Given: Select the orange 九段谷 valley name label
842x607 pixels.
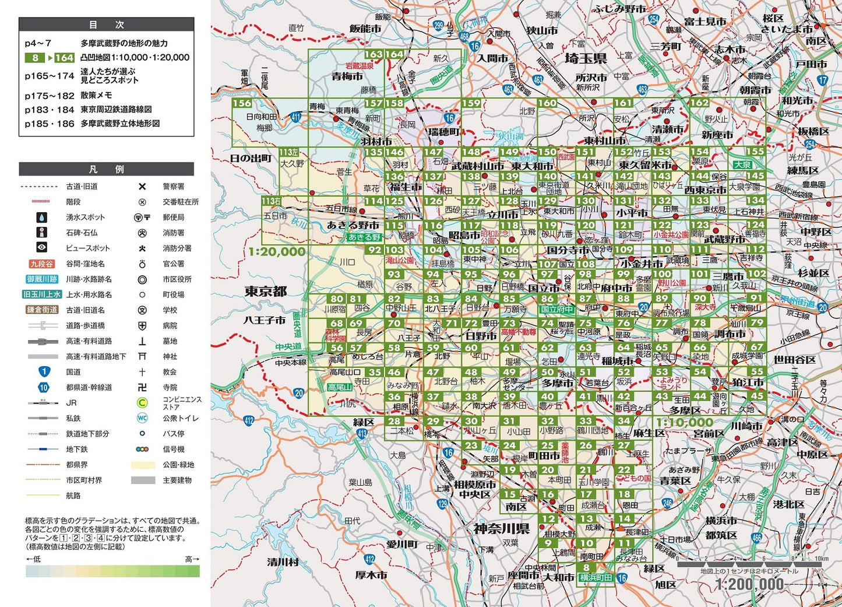Looking at the screenshot, I should click(x=42, y=264).
